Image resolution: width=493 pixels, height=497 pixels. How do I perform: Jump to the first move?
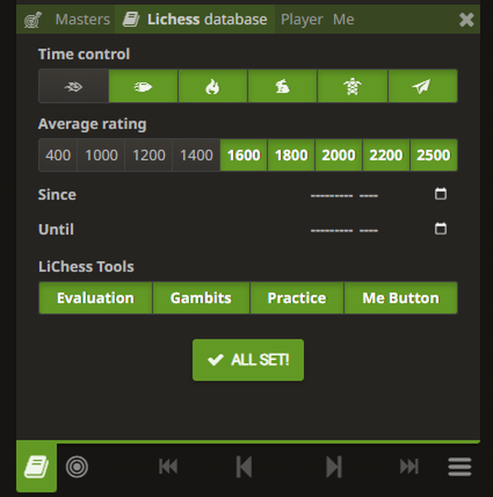(168, 468)
